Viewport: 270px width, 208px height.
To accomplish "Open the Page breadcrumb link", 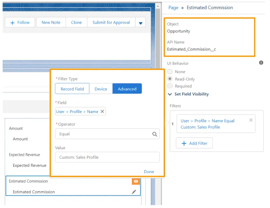I will point(173,8).
